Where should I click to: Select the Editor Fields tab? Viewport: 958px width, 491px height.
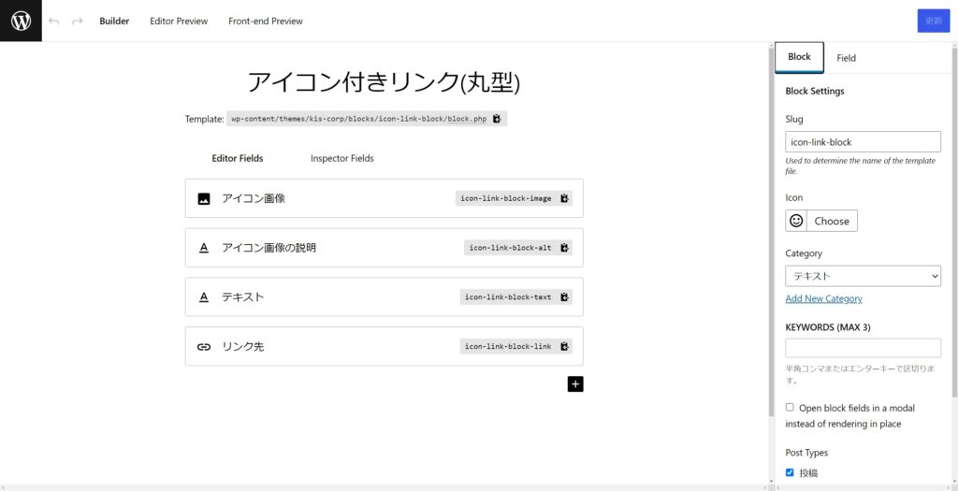[238, 158]
